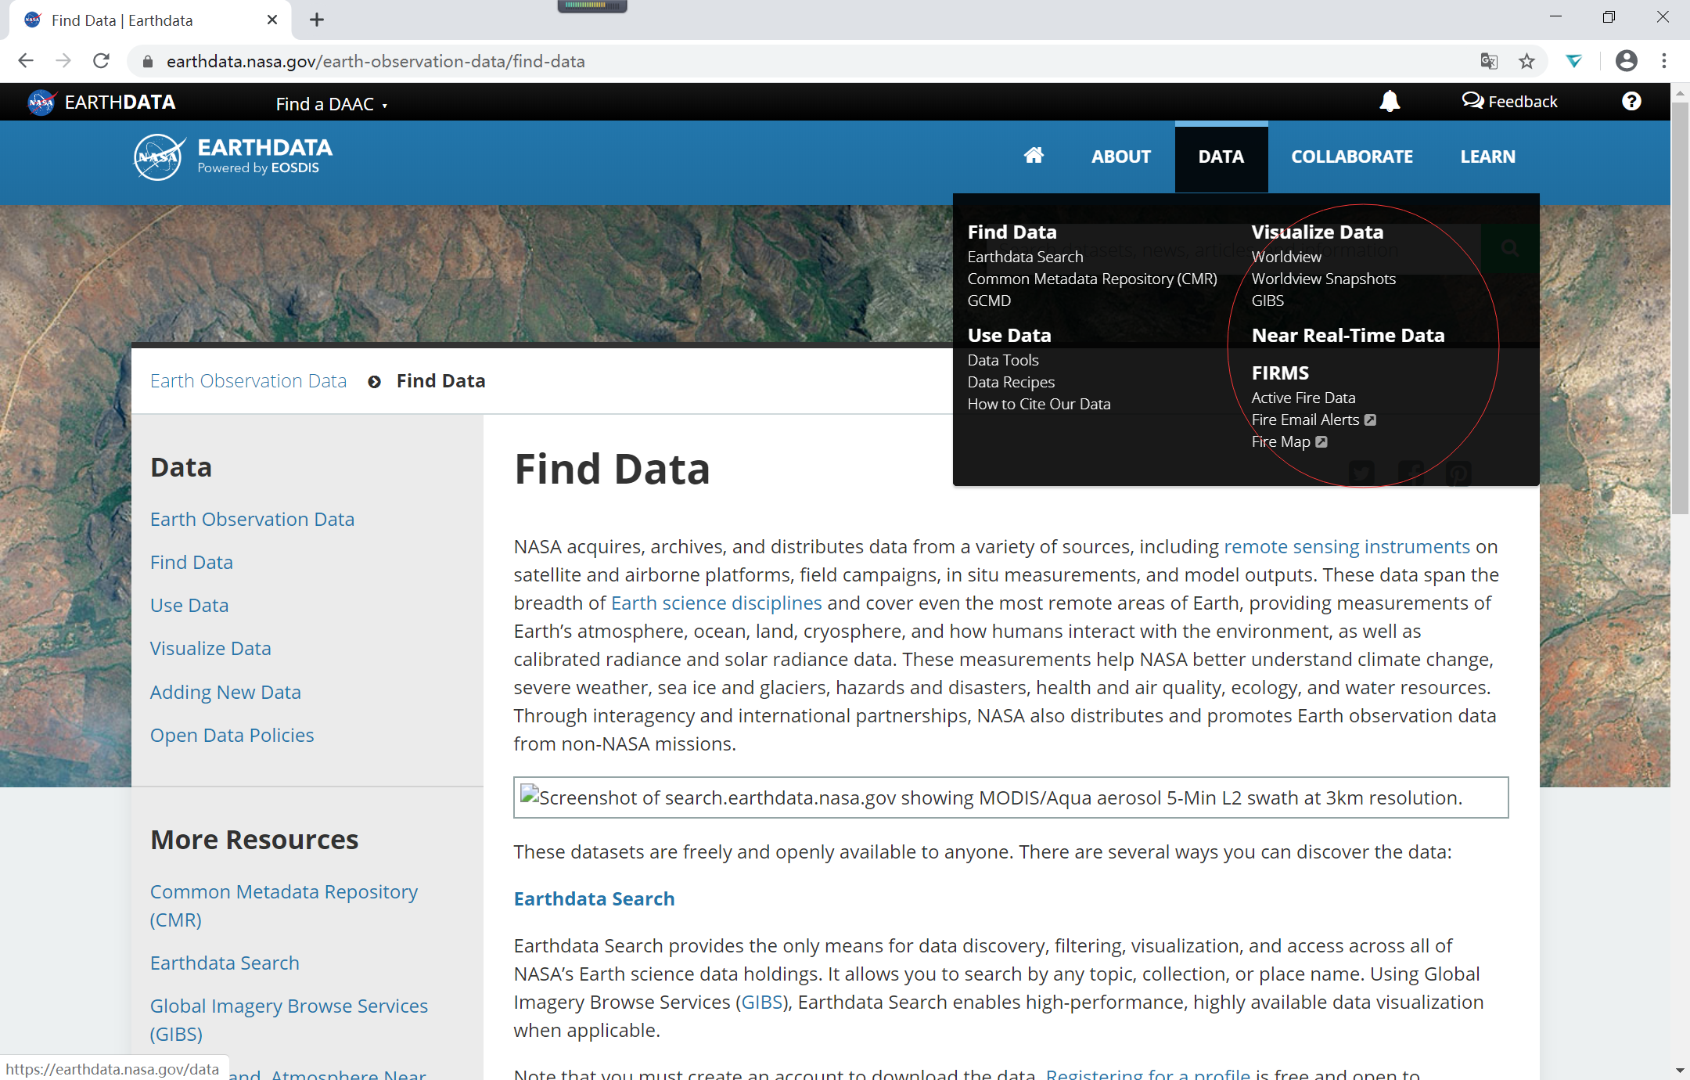Image resolution: width=1690 pixels, height=1080 pixels.
Task: Click the Home icon in the navigation bar
Action: tap(1034, 156)
